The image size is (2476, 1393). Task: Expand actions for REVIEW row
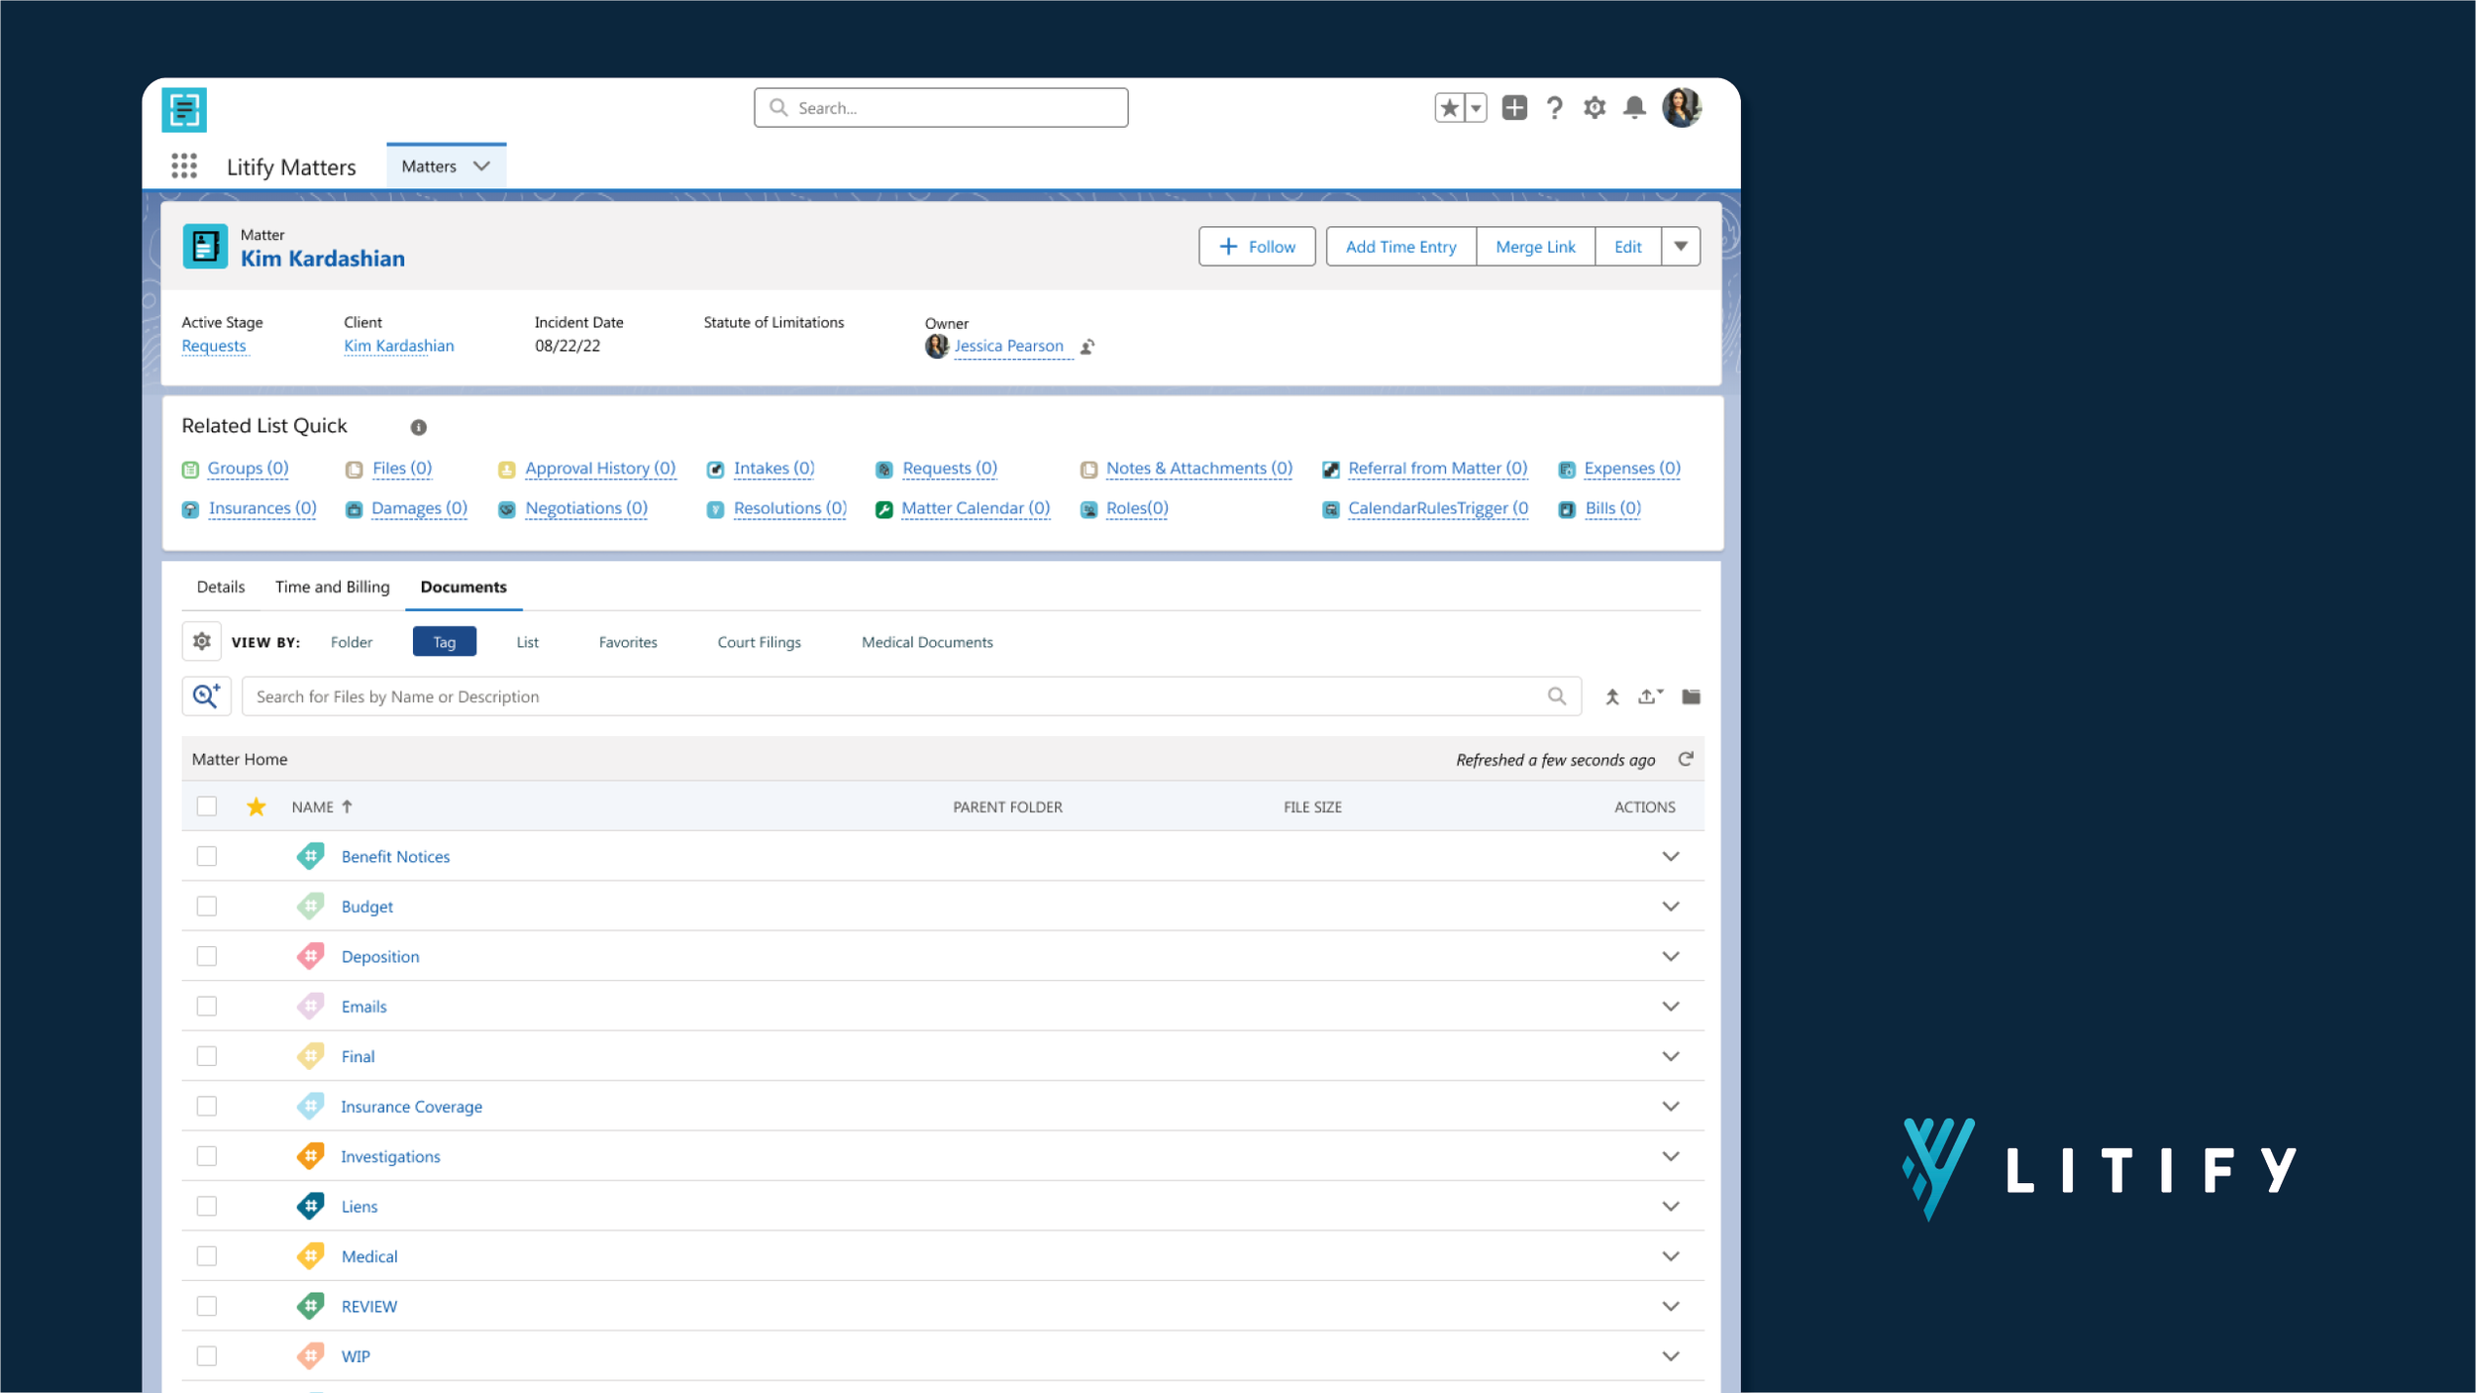pos(1671,1306)
